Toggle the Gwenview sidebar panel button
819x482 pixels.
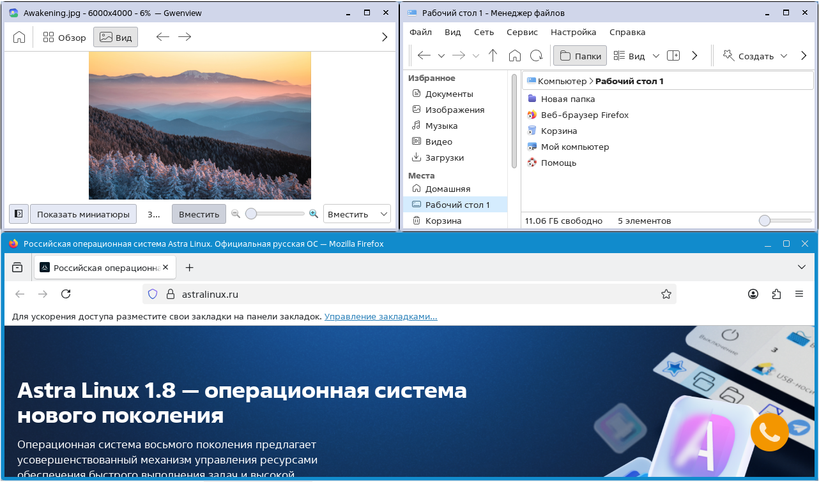point(19,214)
